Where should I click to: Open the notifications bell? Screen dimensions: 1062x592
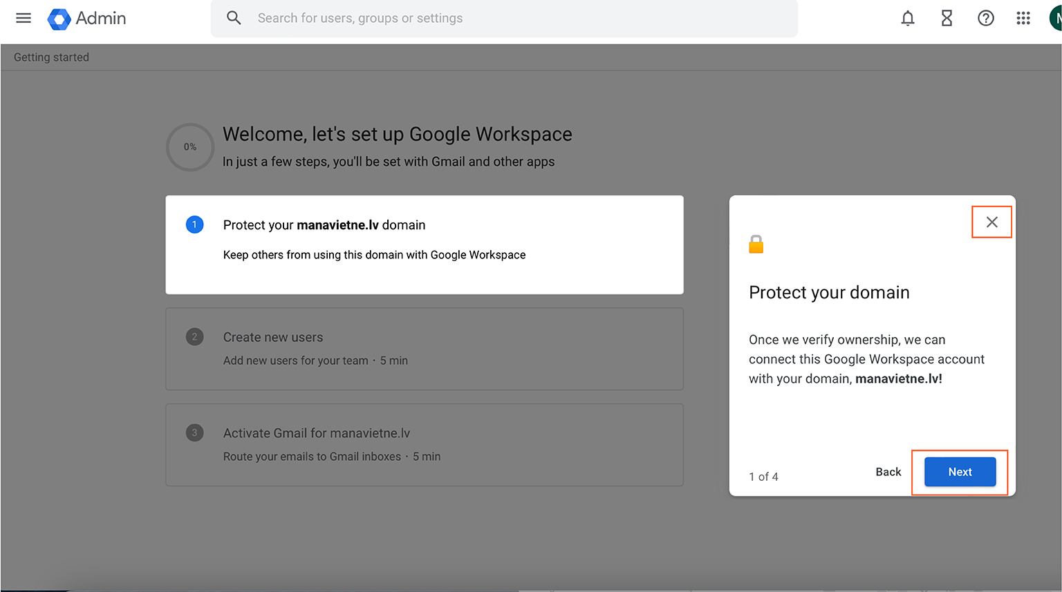click(908, 19)
